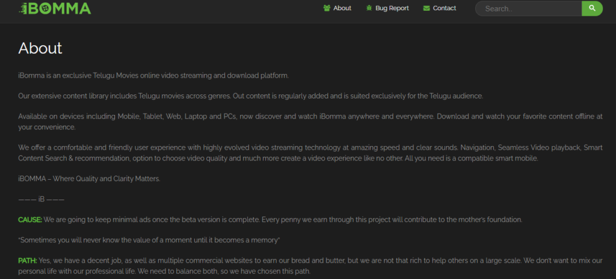Click the paragraph starting "Available on devices including Mobile"

(310, 122)
